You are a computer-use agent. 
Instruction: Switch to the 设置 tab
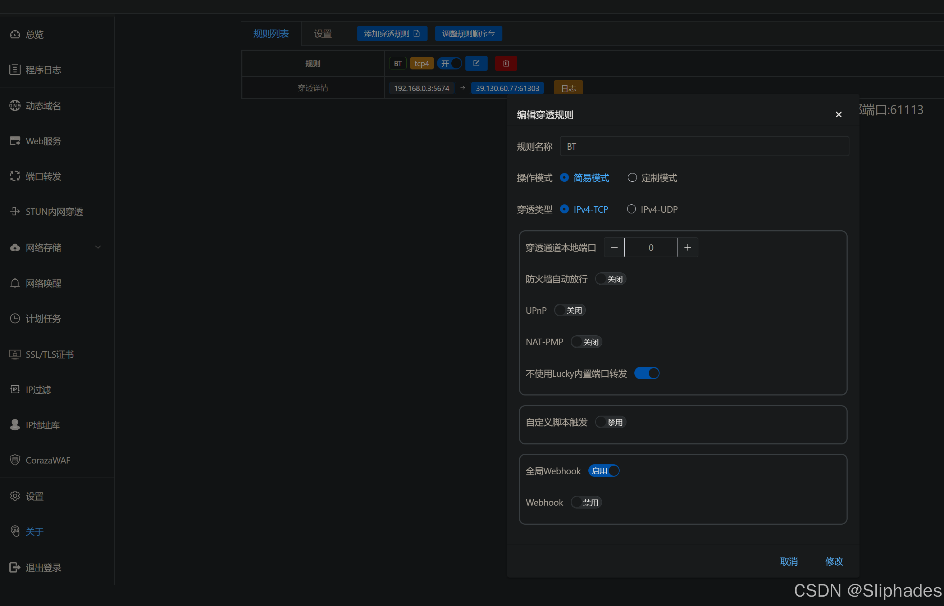(323, 34)
